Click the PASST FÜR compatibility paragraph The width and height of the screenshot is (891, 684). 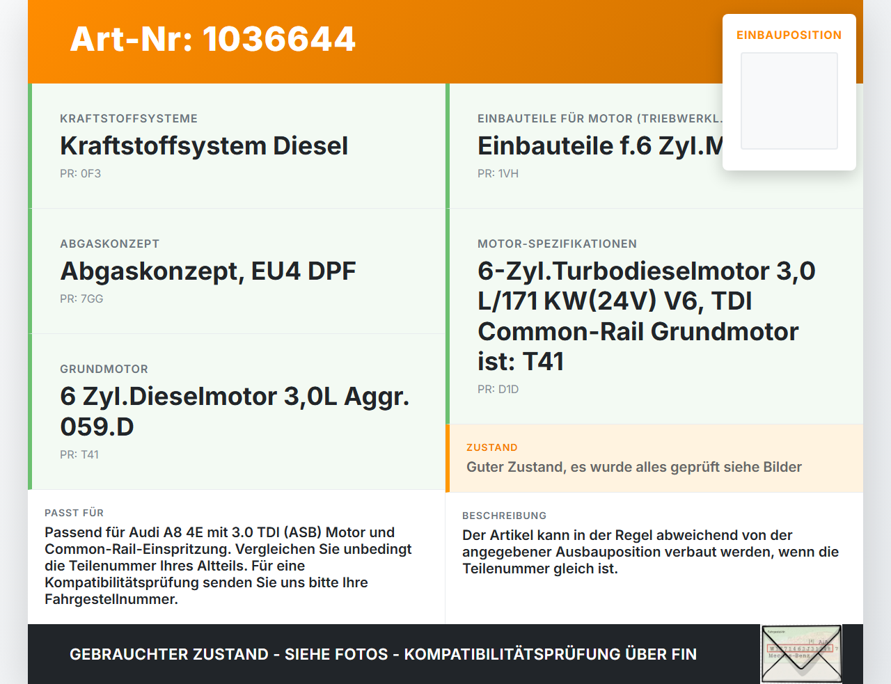(228, 566)
